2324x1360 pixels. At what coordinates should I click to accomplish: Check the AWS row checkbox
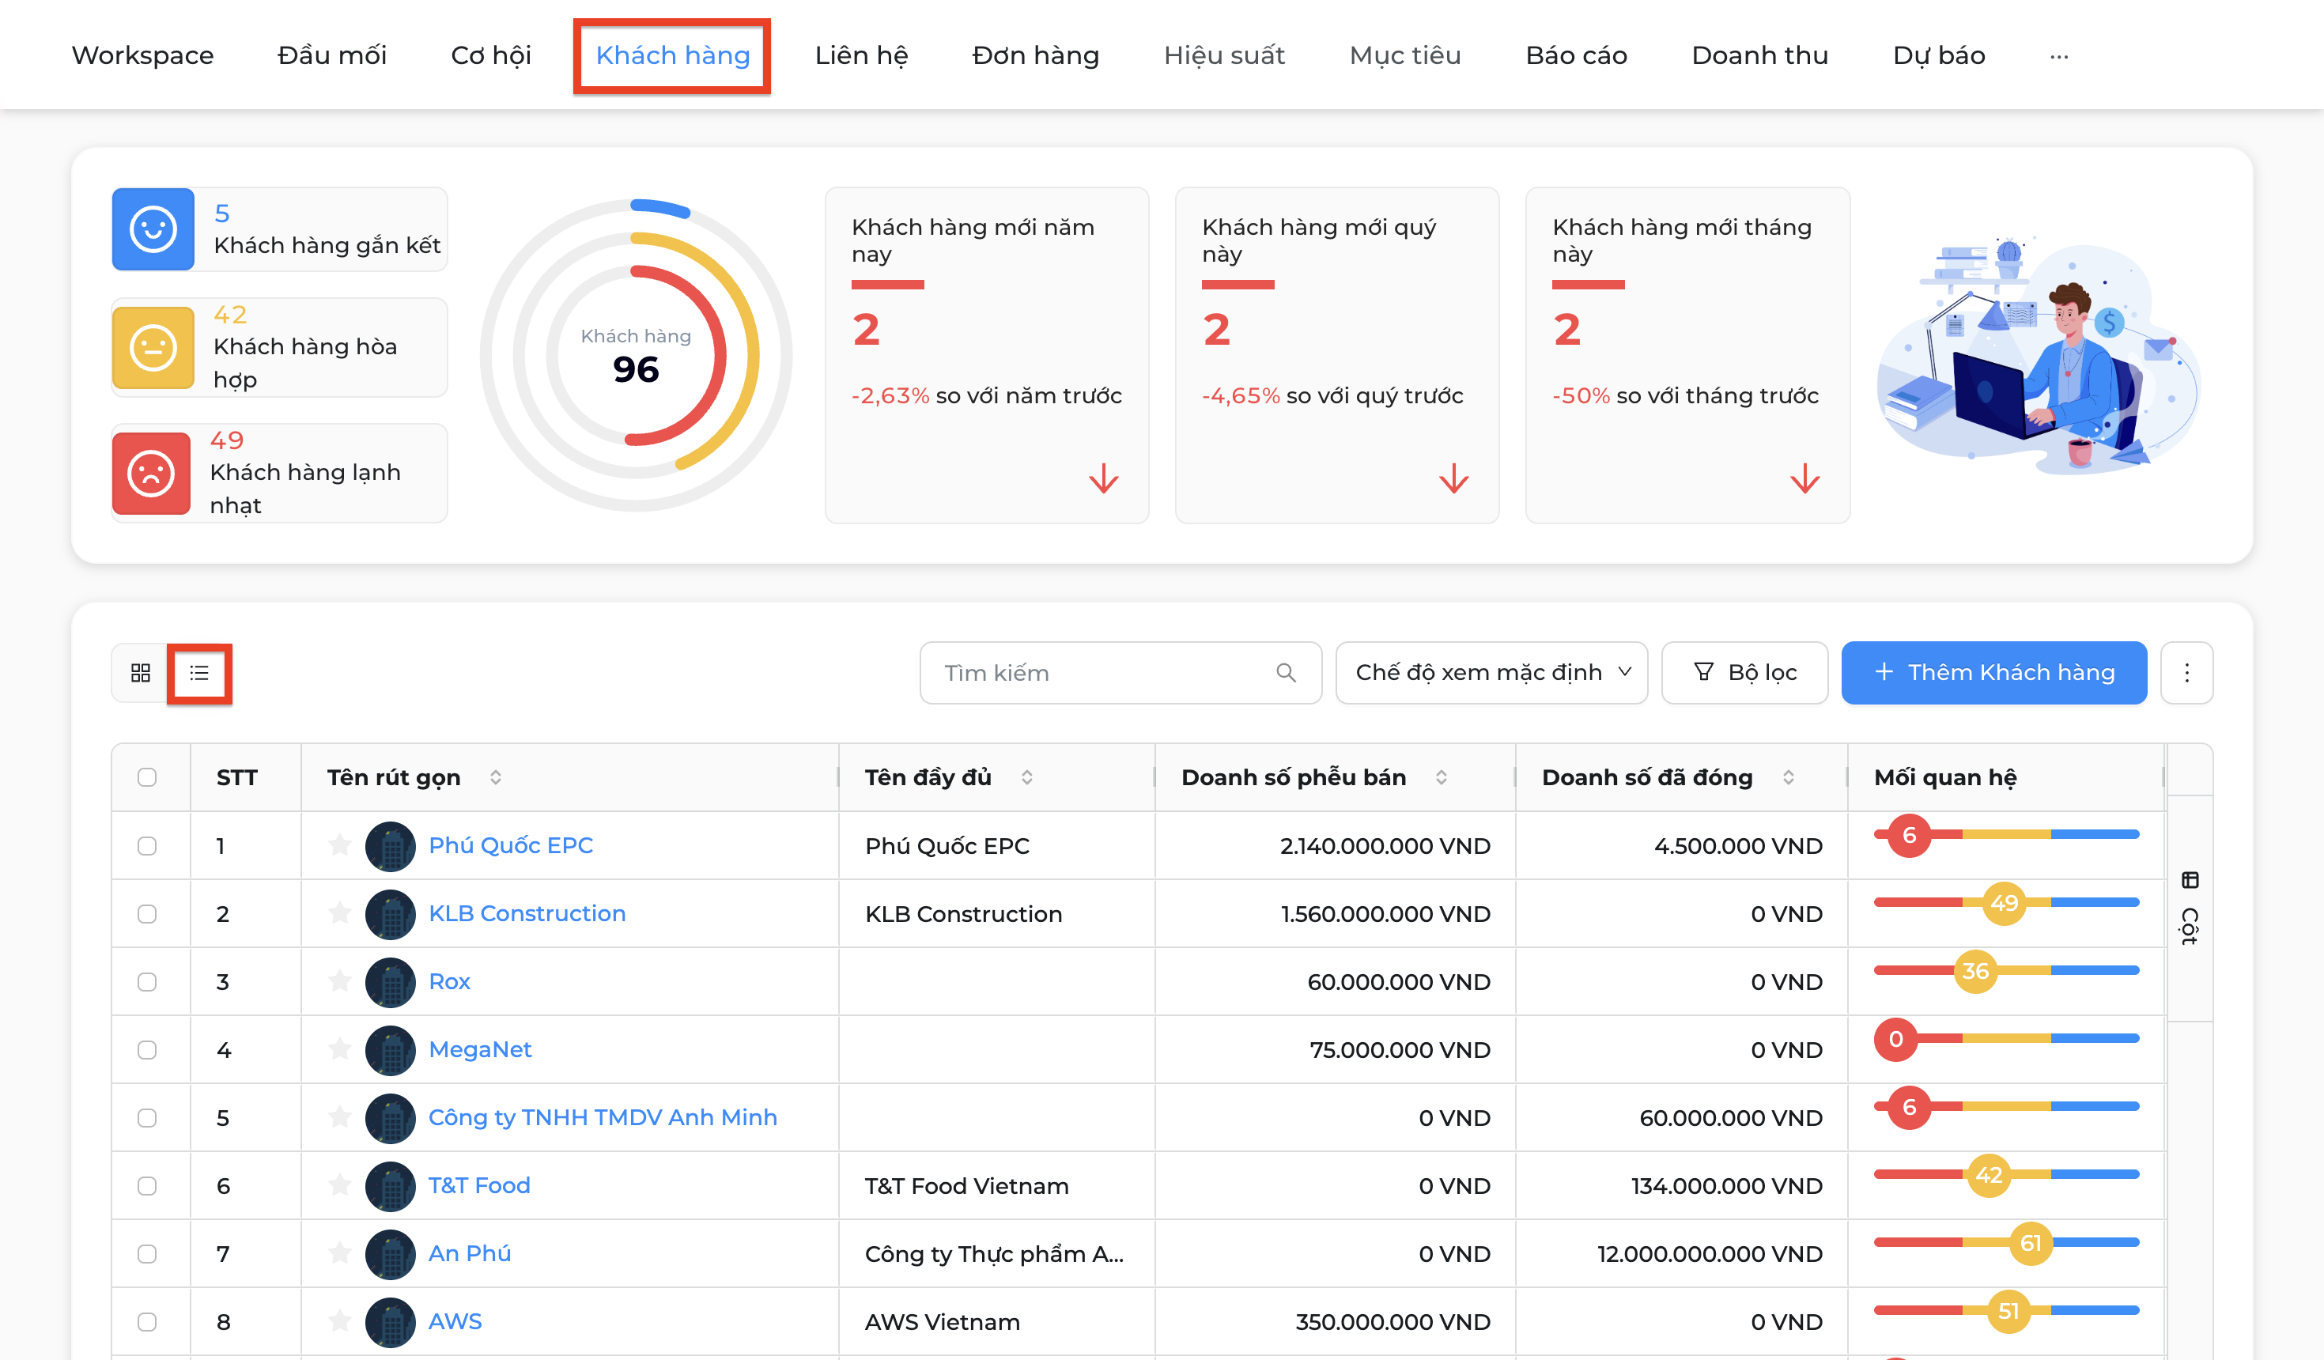146,1321
